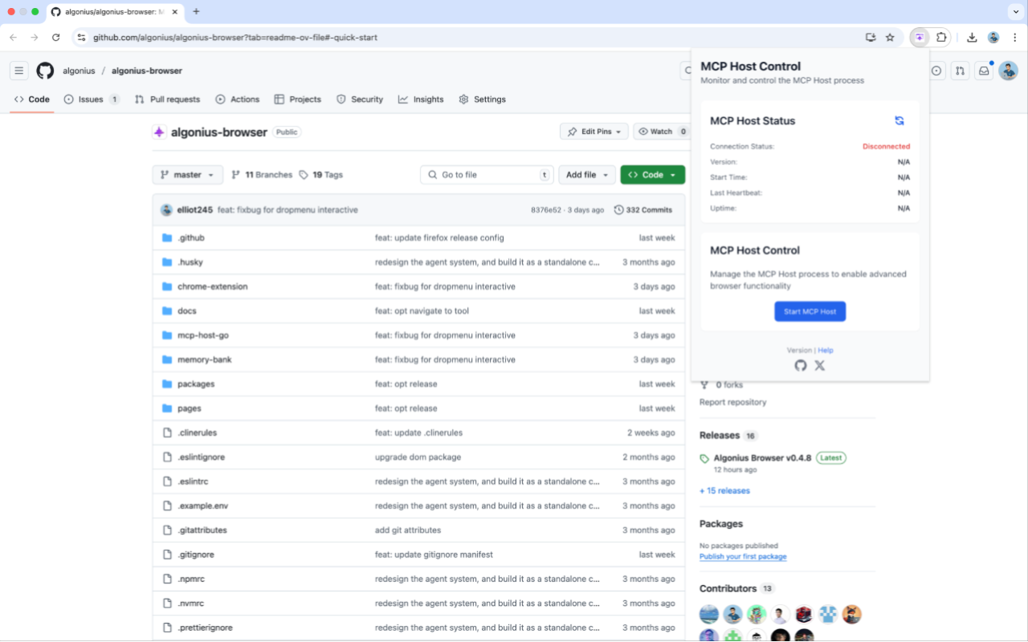Open the Report repository link
Screen dimensions: 1028x642
[732, 402]
